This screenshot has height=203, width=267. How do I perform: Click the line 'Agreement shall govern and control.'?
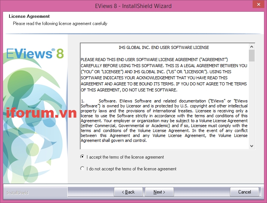point(113,140)
